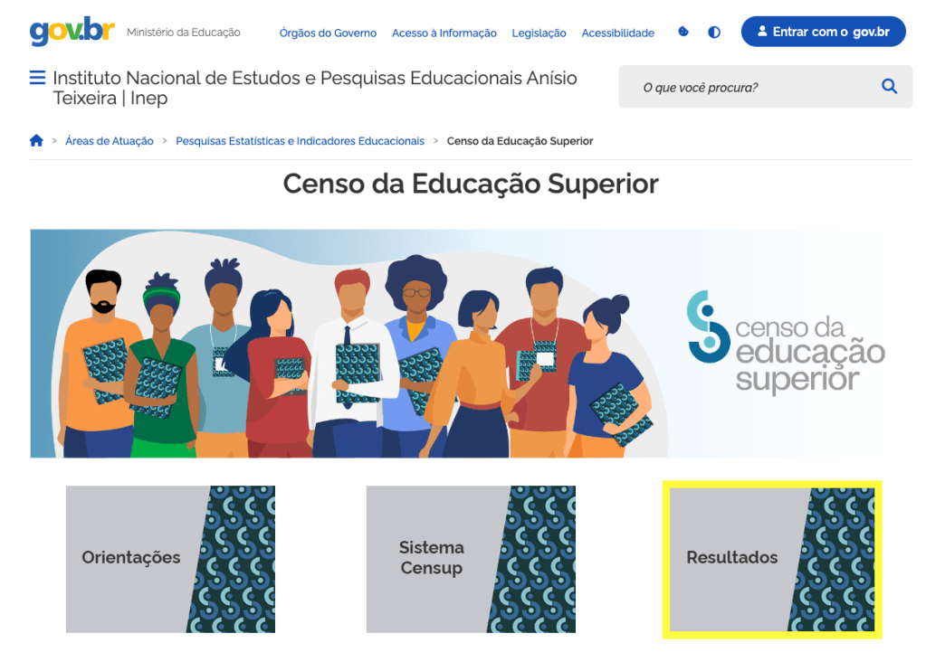
Task: Click the search magnifier icon
Action: click(889, 87)
